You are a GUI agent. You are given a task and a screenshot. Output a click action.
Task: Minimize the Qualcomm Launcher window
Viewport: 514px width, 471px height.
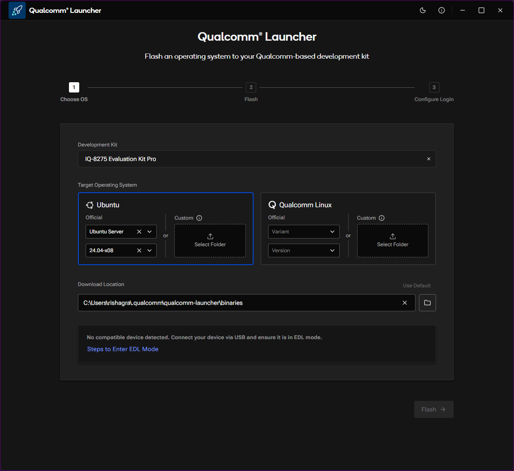463,10
